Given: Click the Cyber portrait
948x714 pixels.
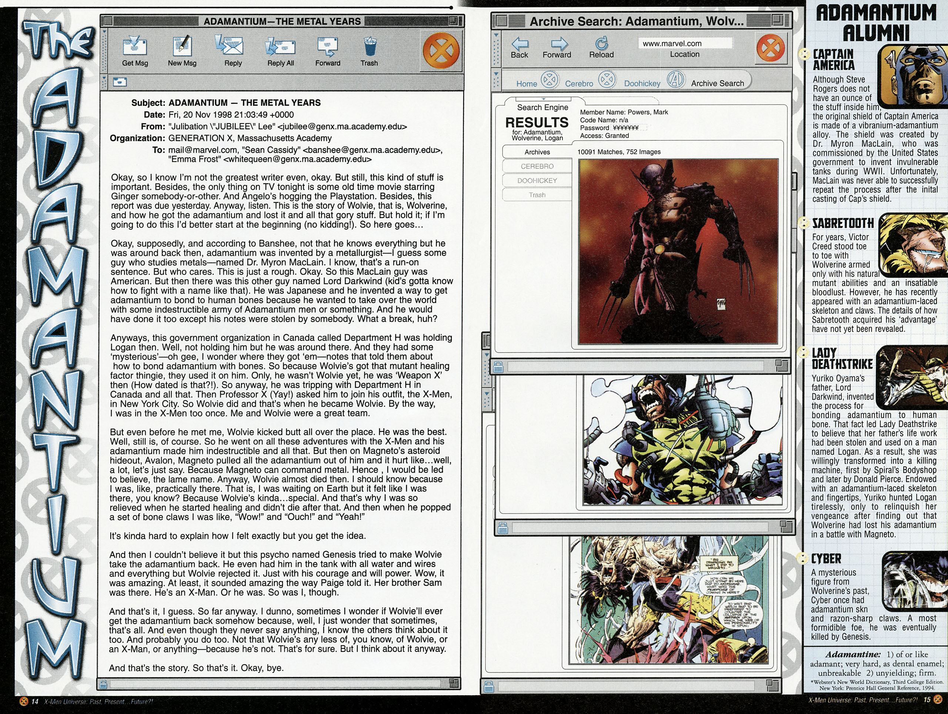Looking at the screenshot, I should [x=915, y=581].
